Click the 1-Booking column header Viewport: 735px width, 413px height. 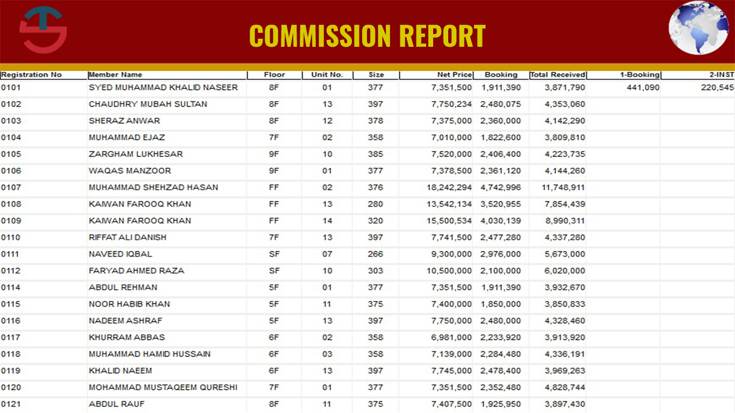640,75
